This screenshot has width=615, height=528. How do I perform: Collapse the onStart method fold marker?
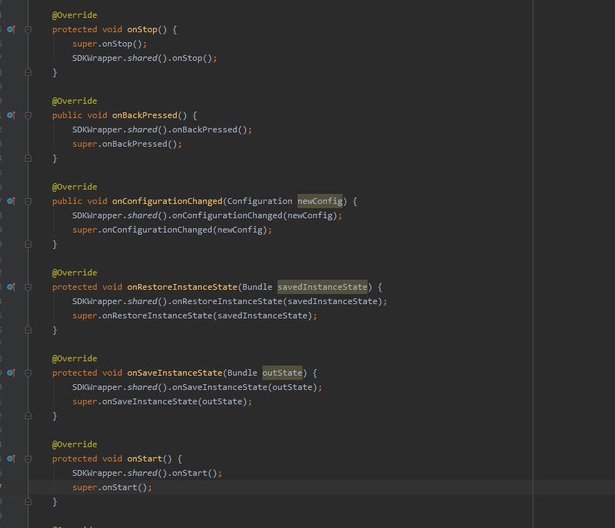pyautogui.click(x=28, y=459)
